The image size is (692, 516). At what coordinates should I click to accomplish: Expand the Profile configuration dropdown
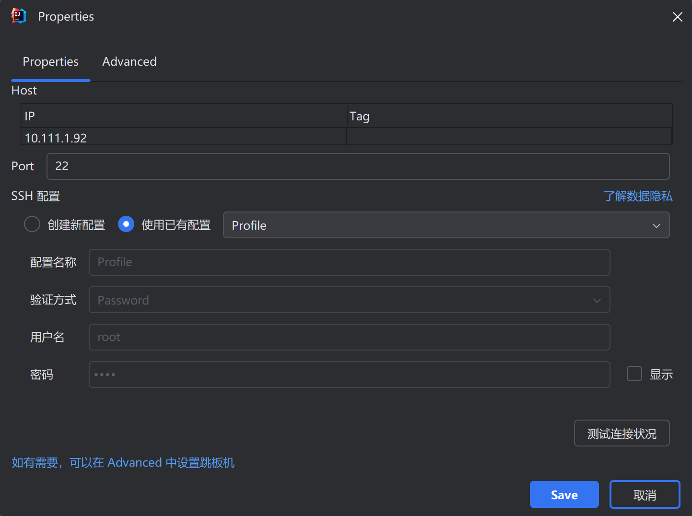446,225
